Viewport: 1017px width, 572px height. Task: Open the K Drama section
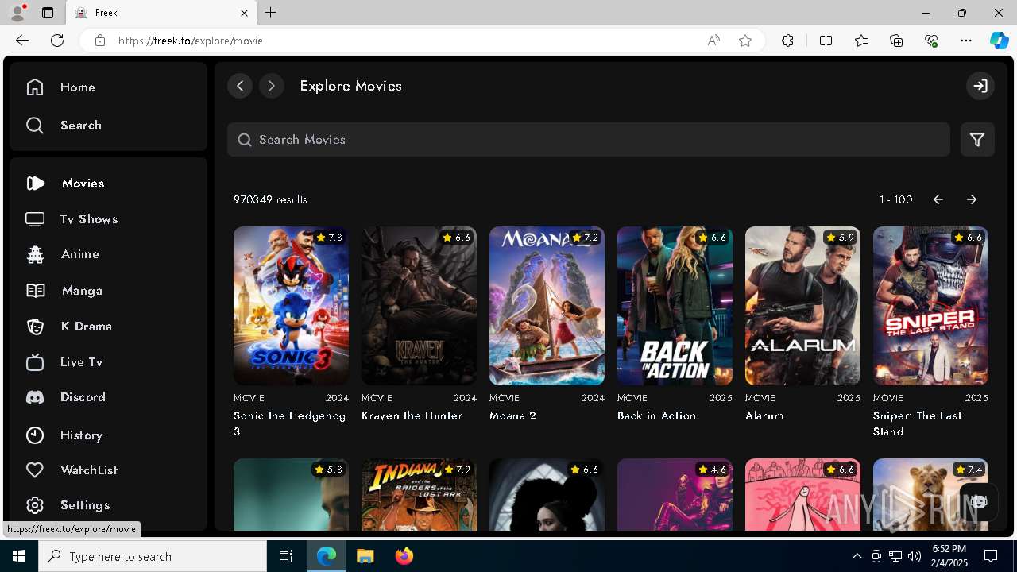[x=68, y=327]
